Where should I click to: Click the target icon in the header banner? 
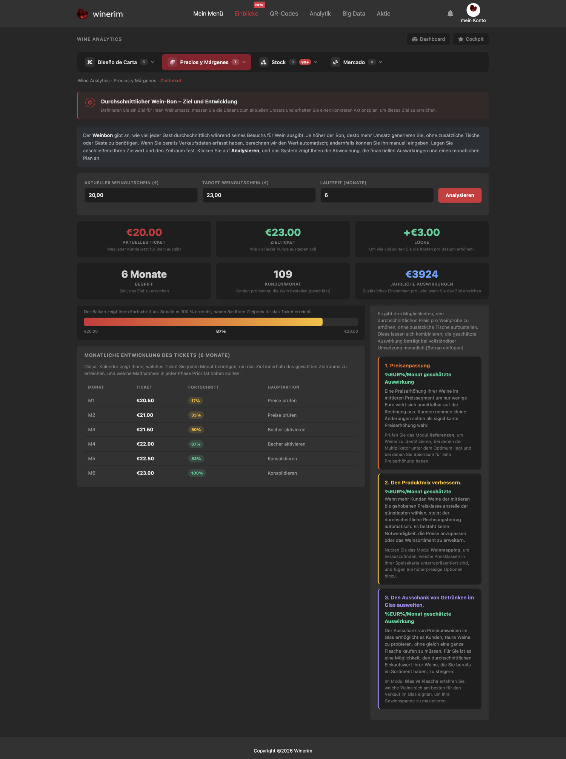tap(90, 102)
